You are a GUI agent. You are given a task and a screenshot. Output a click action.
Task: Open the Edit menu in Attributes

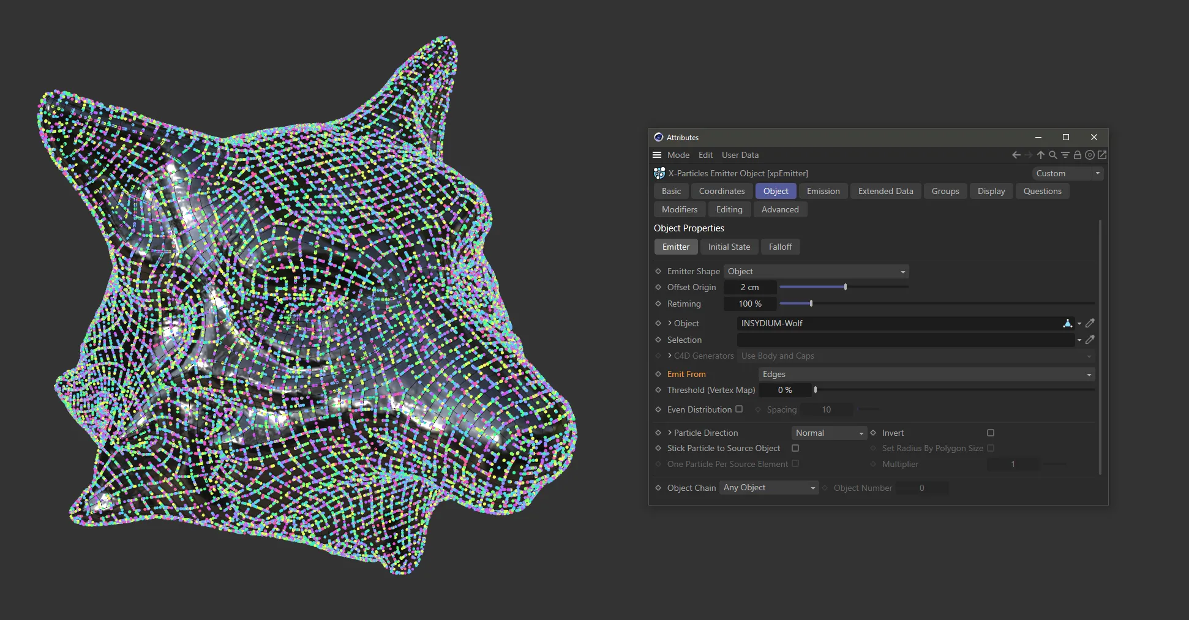tap(705, 155)
